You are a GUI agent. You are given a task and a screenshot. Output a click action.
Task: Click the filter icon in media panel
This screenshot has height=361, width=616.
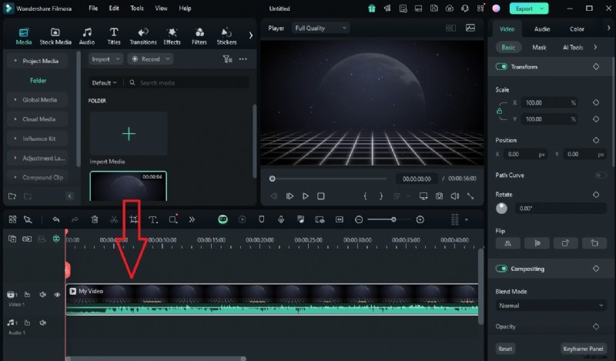[227, 59]
